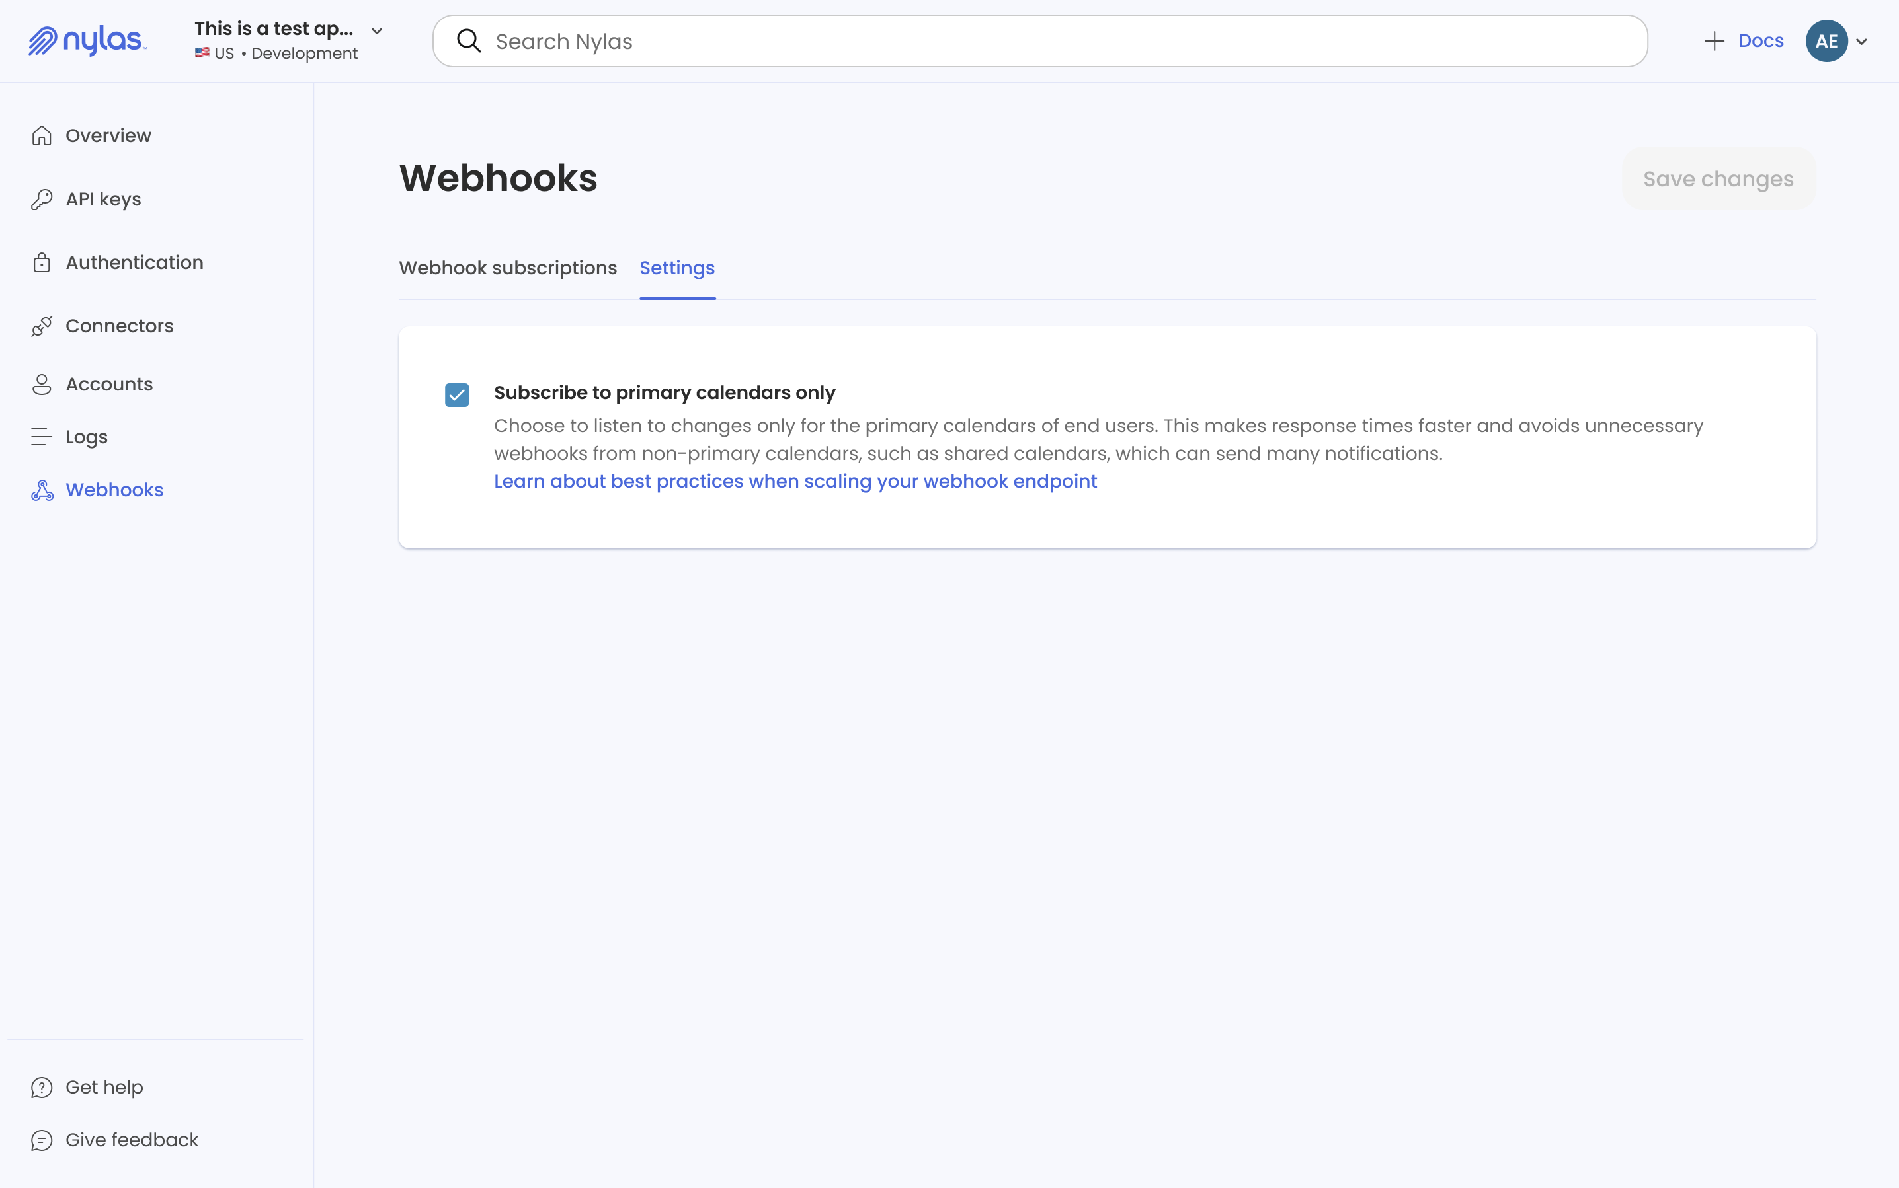
Task: Click the Save changes button
Action: coord(1717,178)
